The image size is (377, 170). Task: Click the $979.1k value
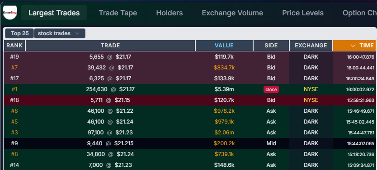point(224,122)
